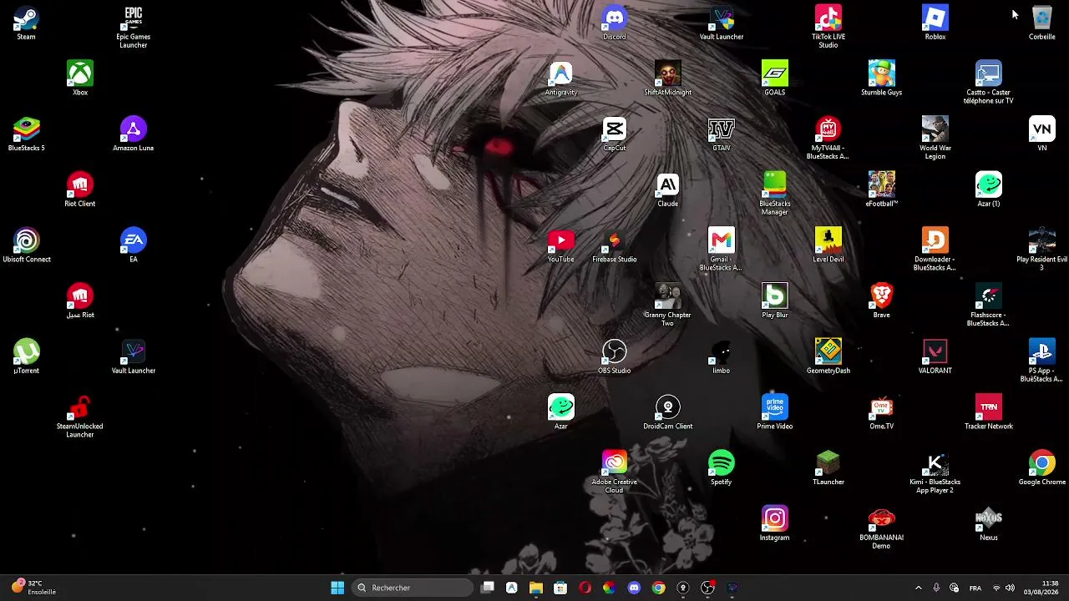Viewport: 1069px width, 601px height.
Task: Select the Nexus desktop icon
Action: (989, 524)
